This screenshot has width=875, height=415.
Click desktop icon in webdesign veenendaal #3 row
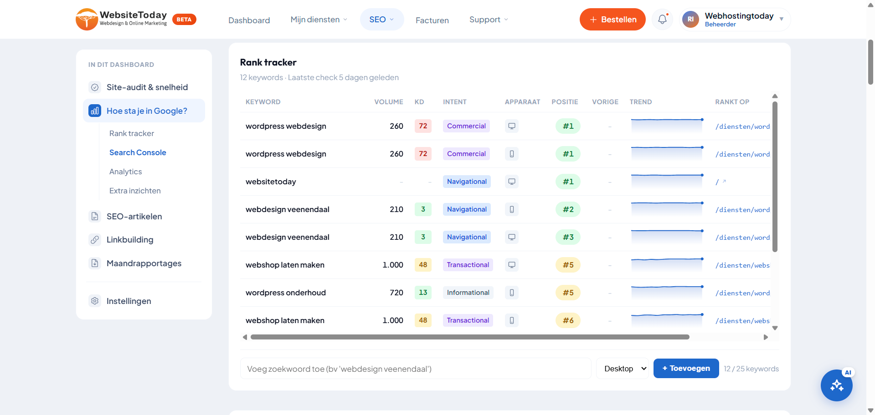(512, 237)
